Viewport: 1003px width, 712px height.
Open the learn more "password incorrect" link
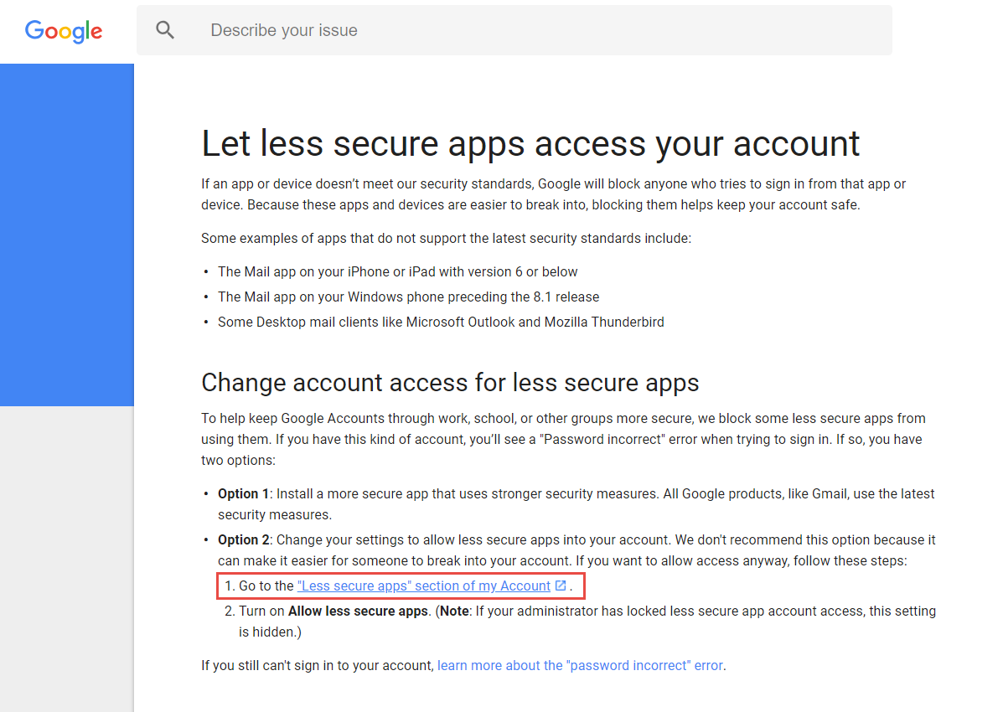pos(580,666)
